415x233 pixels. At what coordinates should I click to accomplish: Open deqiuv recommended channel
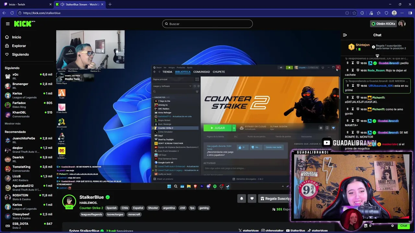click(x=29, y=150)
